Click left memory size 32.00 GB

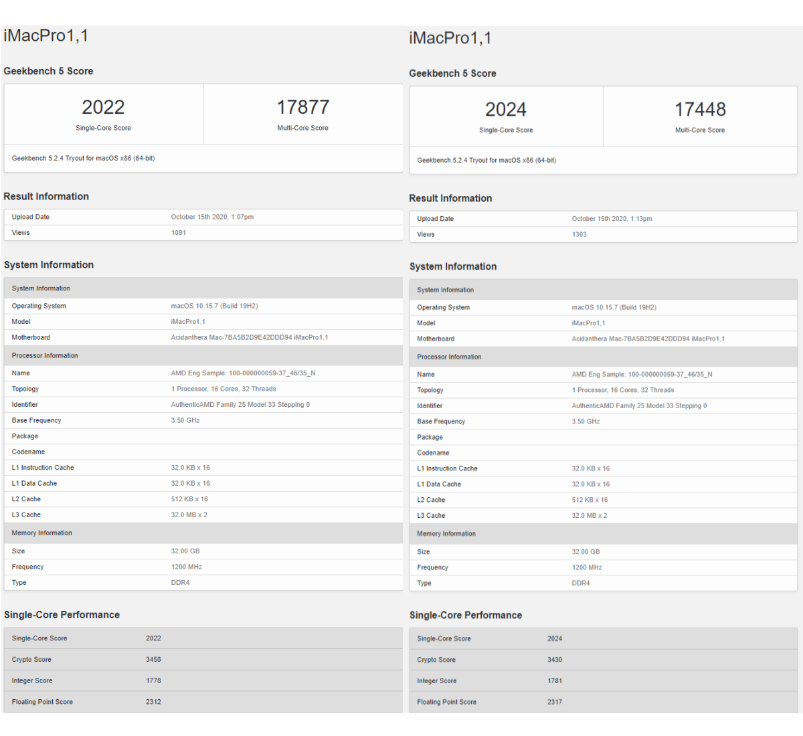tap(185, 551)
